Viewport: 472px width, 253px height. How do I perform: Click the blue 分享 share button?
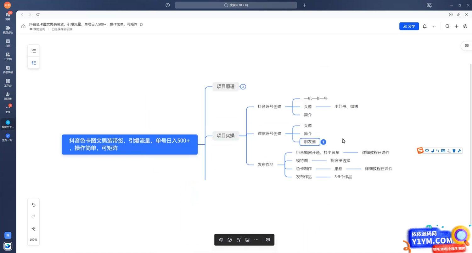(409, 26)
